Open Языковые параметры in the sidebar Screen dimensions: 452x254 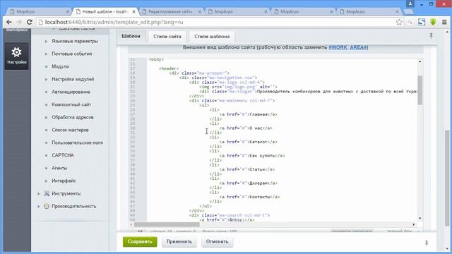[x=75, y=41]
